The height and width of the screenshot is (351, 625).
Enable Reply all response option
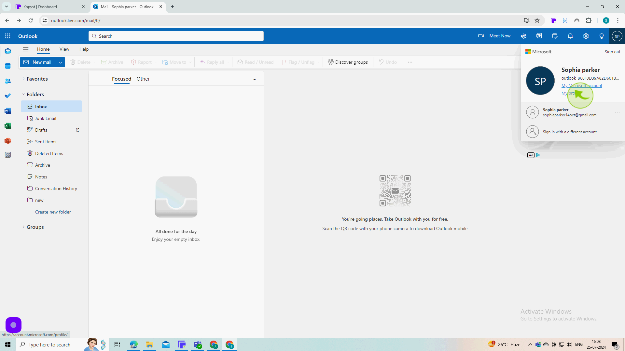(x=212, y=62)
